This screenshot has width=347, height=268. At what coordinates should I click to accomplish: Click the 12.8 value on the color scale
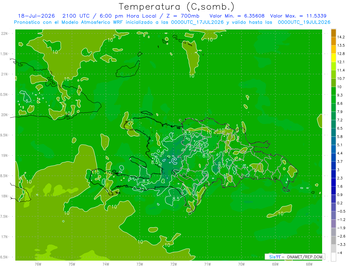tap(341, 54)
